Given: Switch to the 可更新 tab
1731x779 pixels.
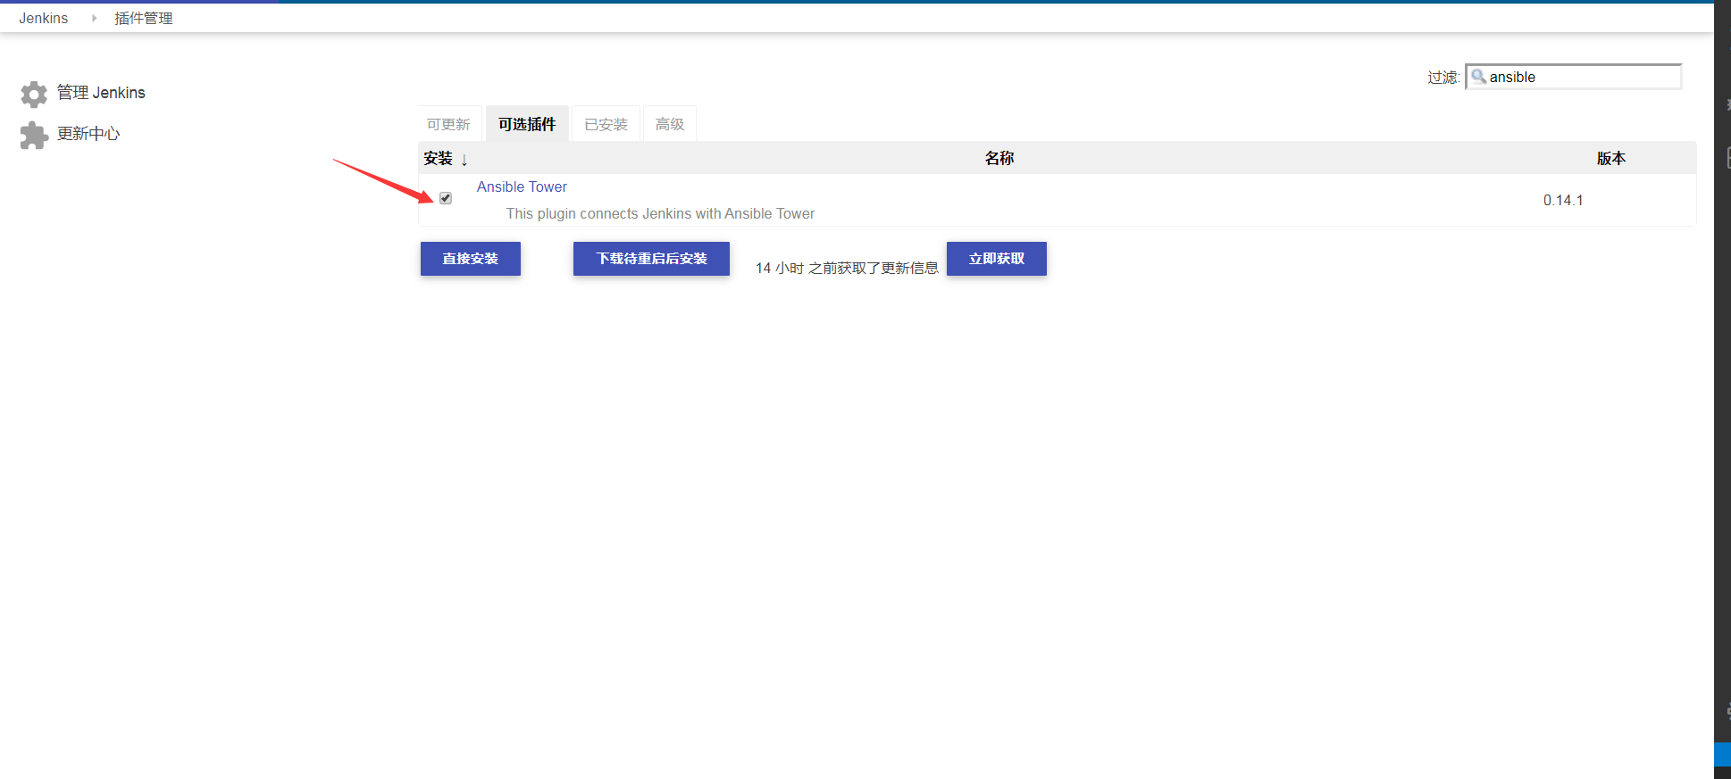Looking at the screenshot, I should coord(448,124).
